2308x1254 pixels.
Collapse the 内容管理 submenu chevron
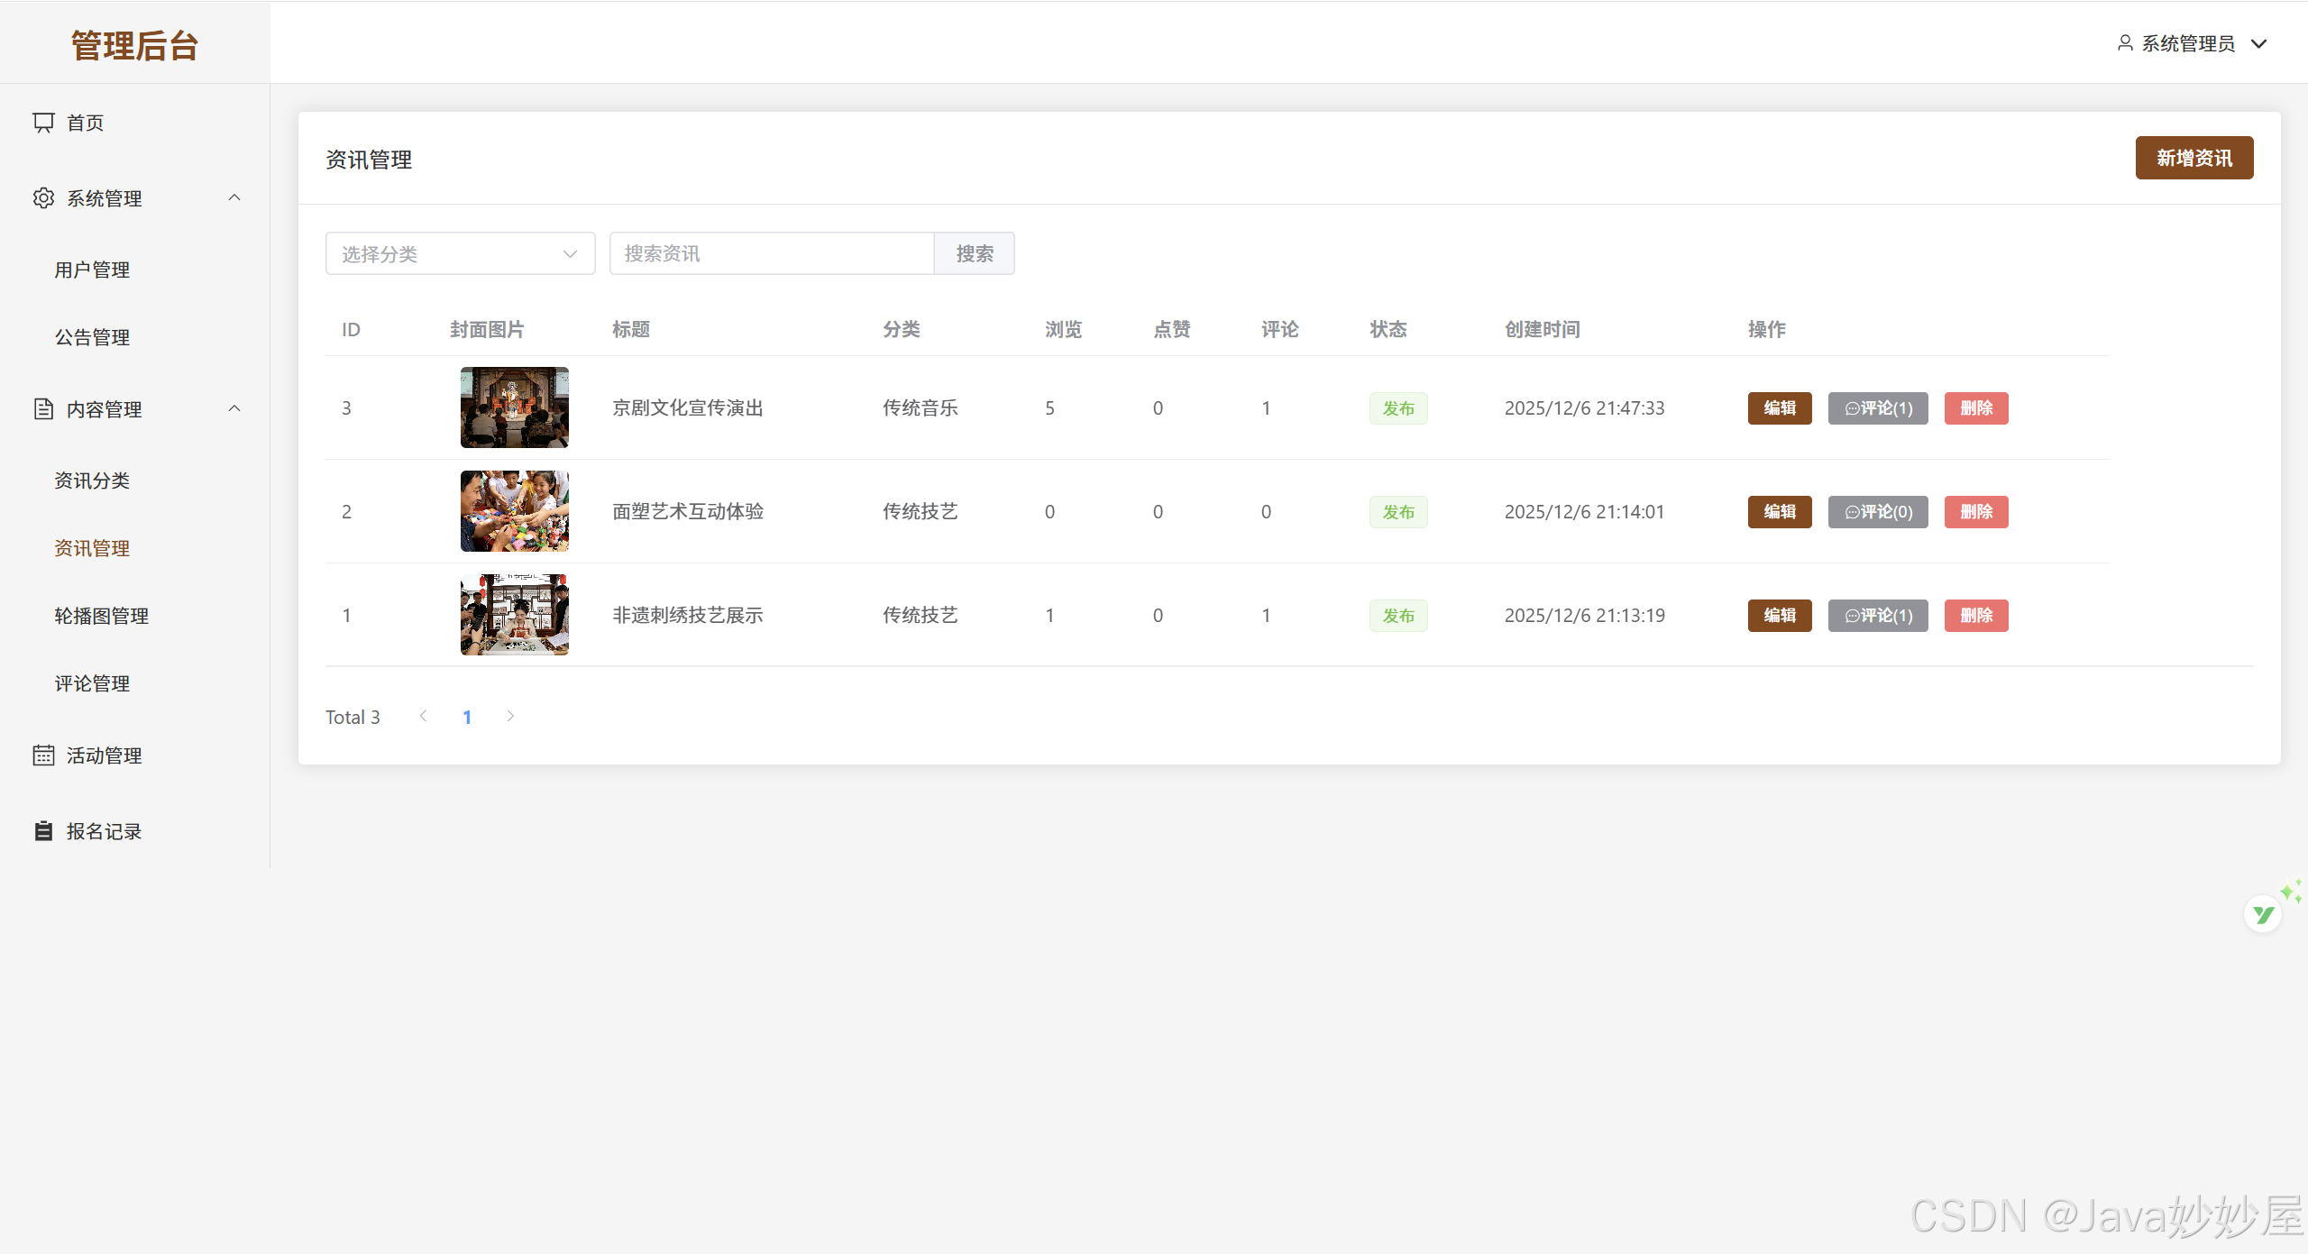tap(234, 408)
